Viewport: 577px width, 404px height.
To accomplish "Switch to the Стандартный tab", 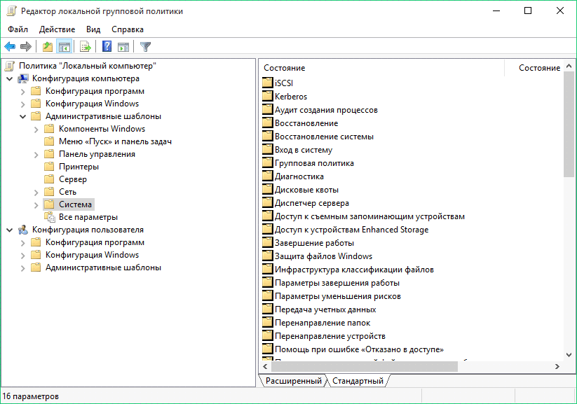I will click(x=358, y=381).
